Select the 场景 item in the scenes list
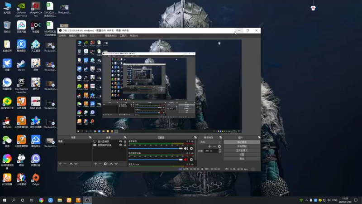This screenshot has width=362, height=204. tap(75, 141)
